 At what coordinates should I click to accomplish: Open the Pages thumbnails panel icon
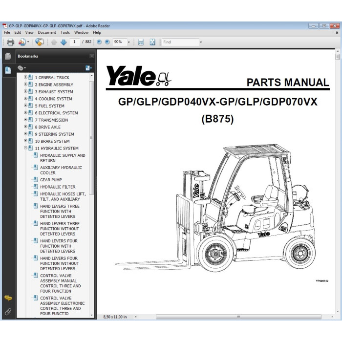coord(8,56)
